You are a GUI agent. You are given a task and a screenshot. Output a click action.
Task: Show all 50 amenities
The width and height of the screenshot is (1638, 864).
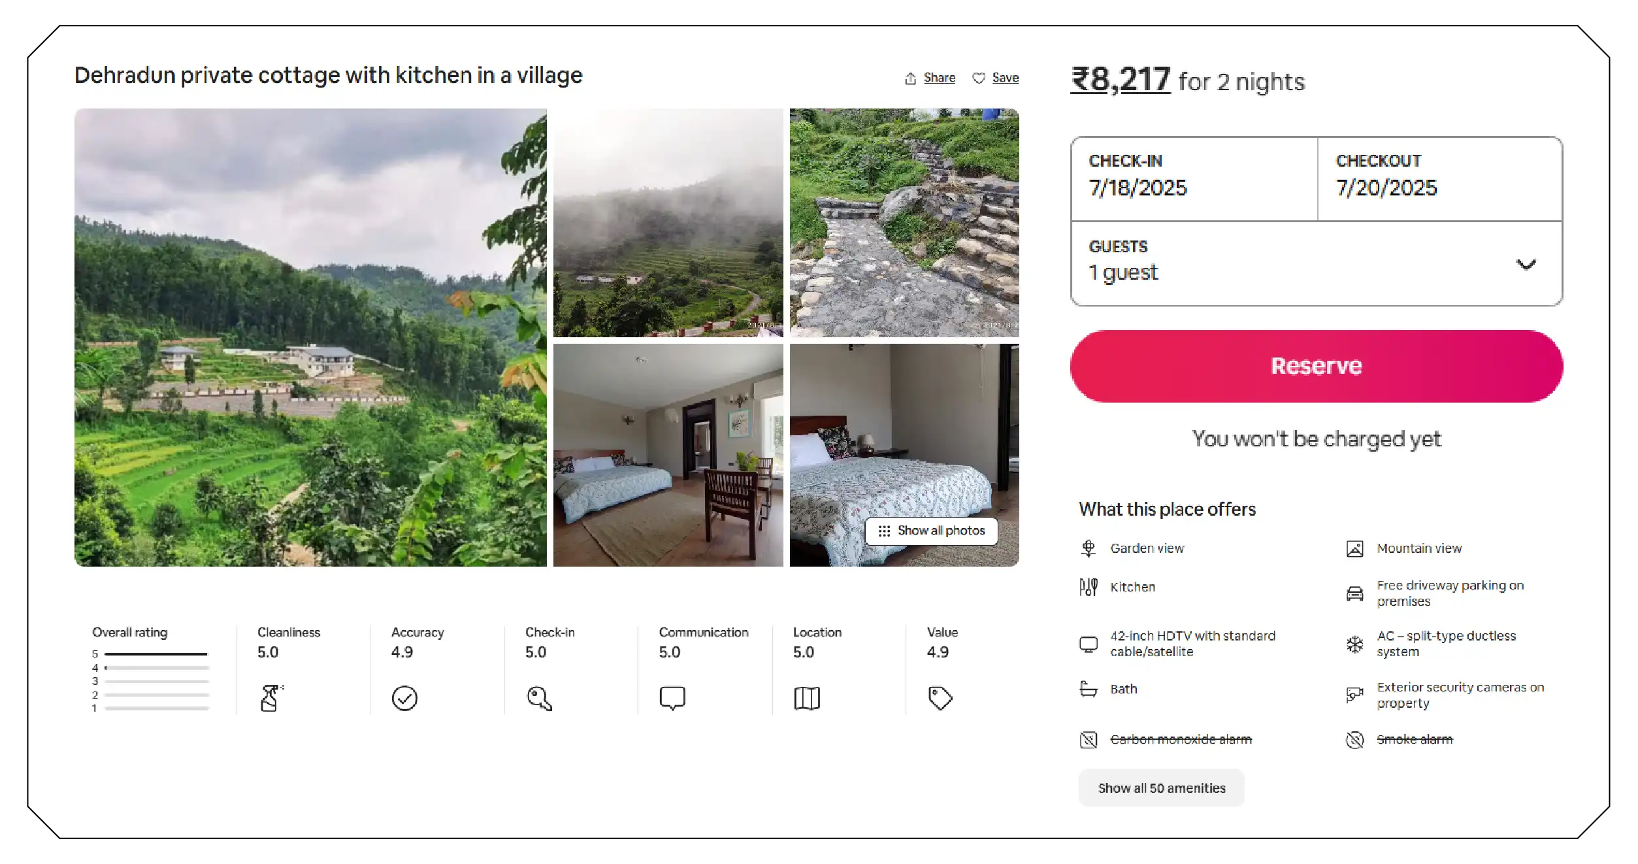[1161, 788]
